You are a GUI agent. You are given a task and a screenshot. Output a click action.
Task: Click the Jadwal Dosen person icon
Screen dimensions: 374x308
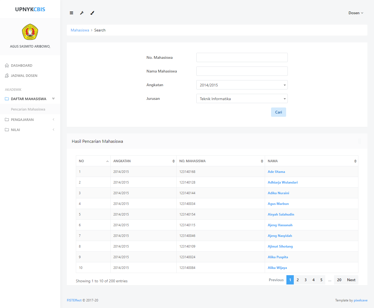click(7, 75)
